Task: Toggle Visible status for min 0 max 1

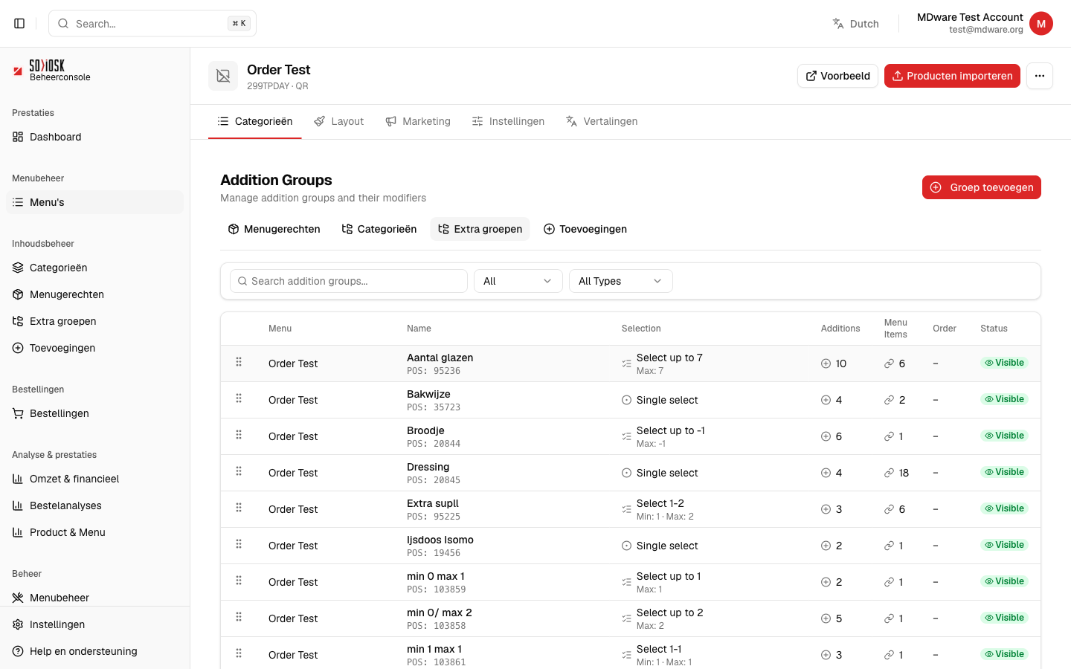Action: [1004, 581]
